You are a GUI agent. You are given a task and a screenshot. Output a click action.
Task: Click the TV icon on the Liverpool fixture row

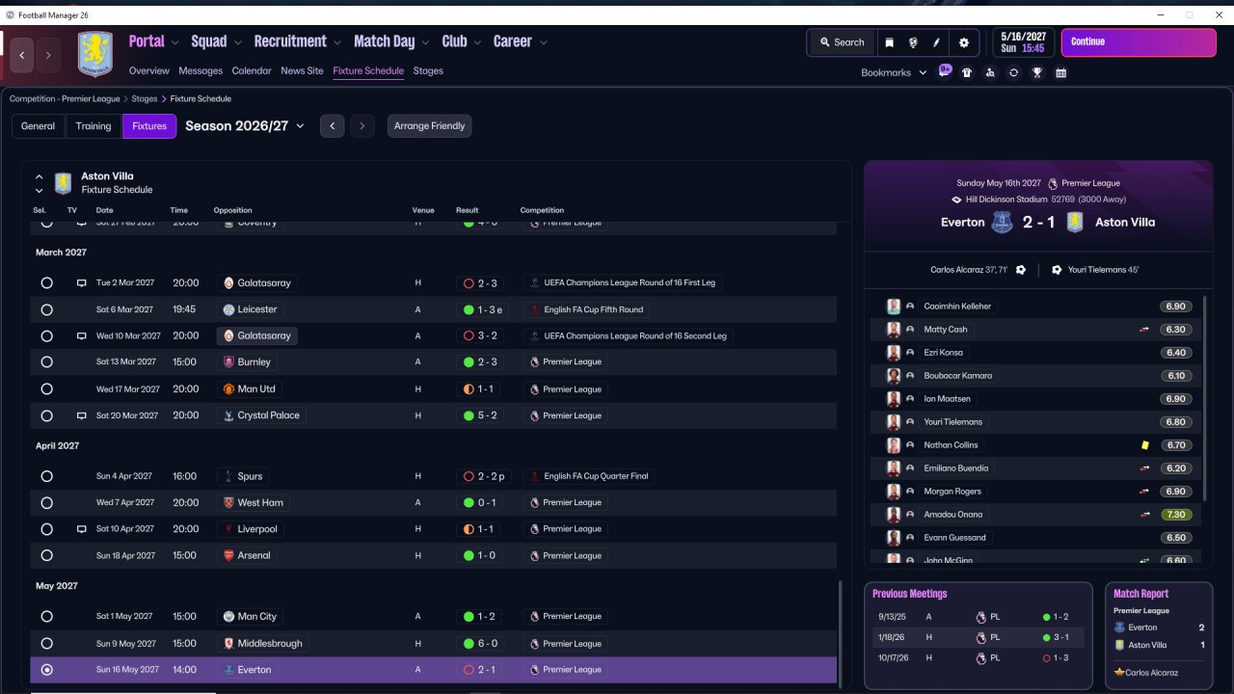tap(82, 529)
